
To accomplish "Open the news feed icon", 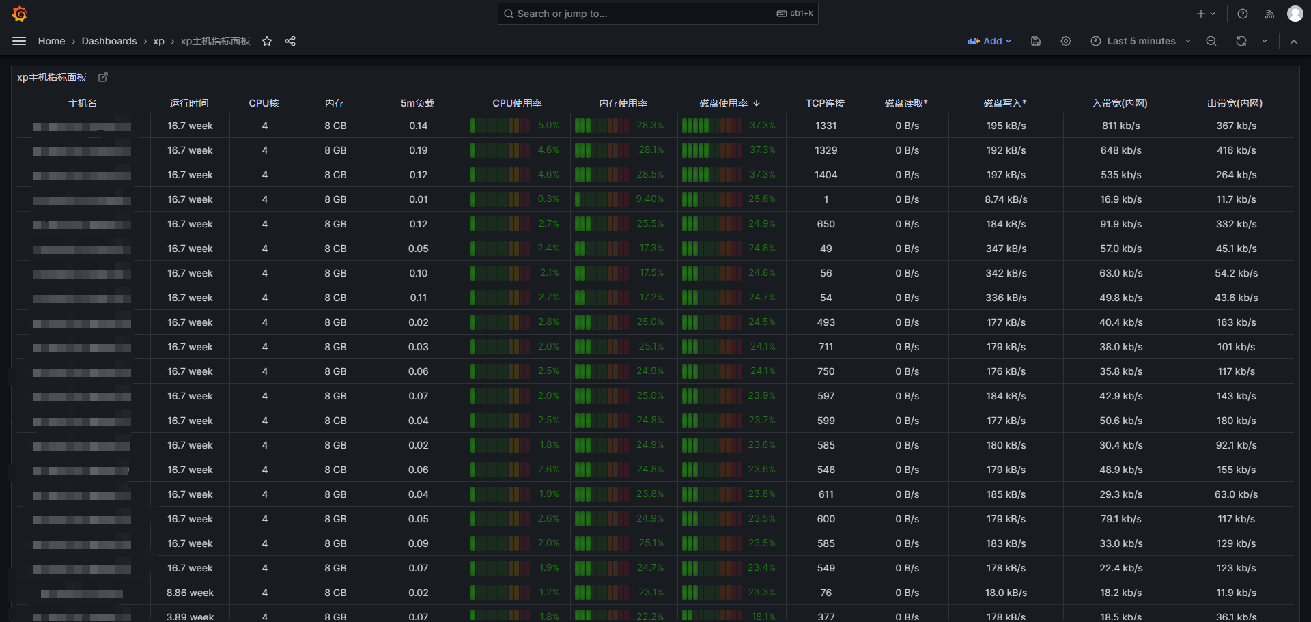I will 1269,14.
